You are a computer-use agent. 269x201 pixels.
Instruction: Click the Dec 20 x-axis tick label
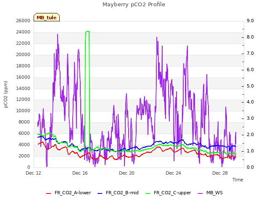coord(127,173)
